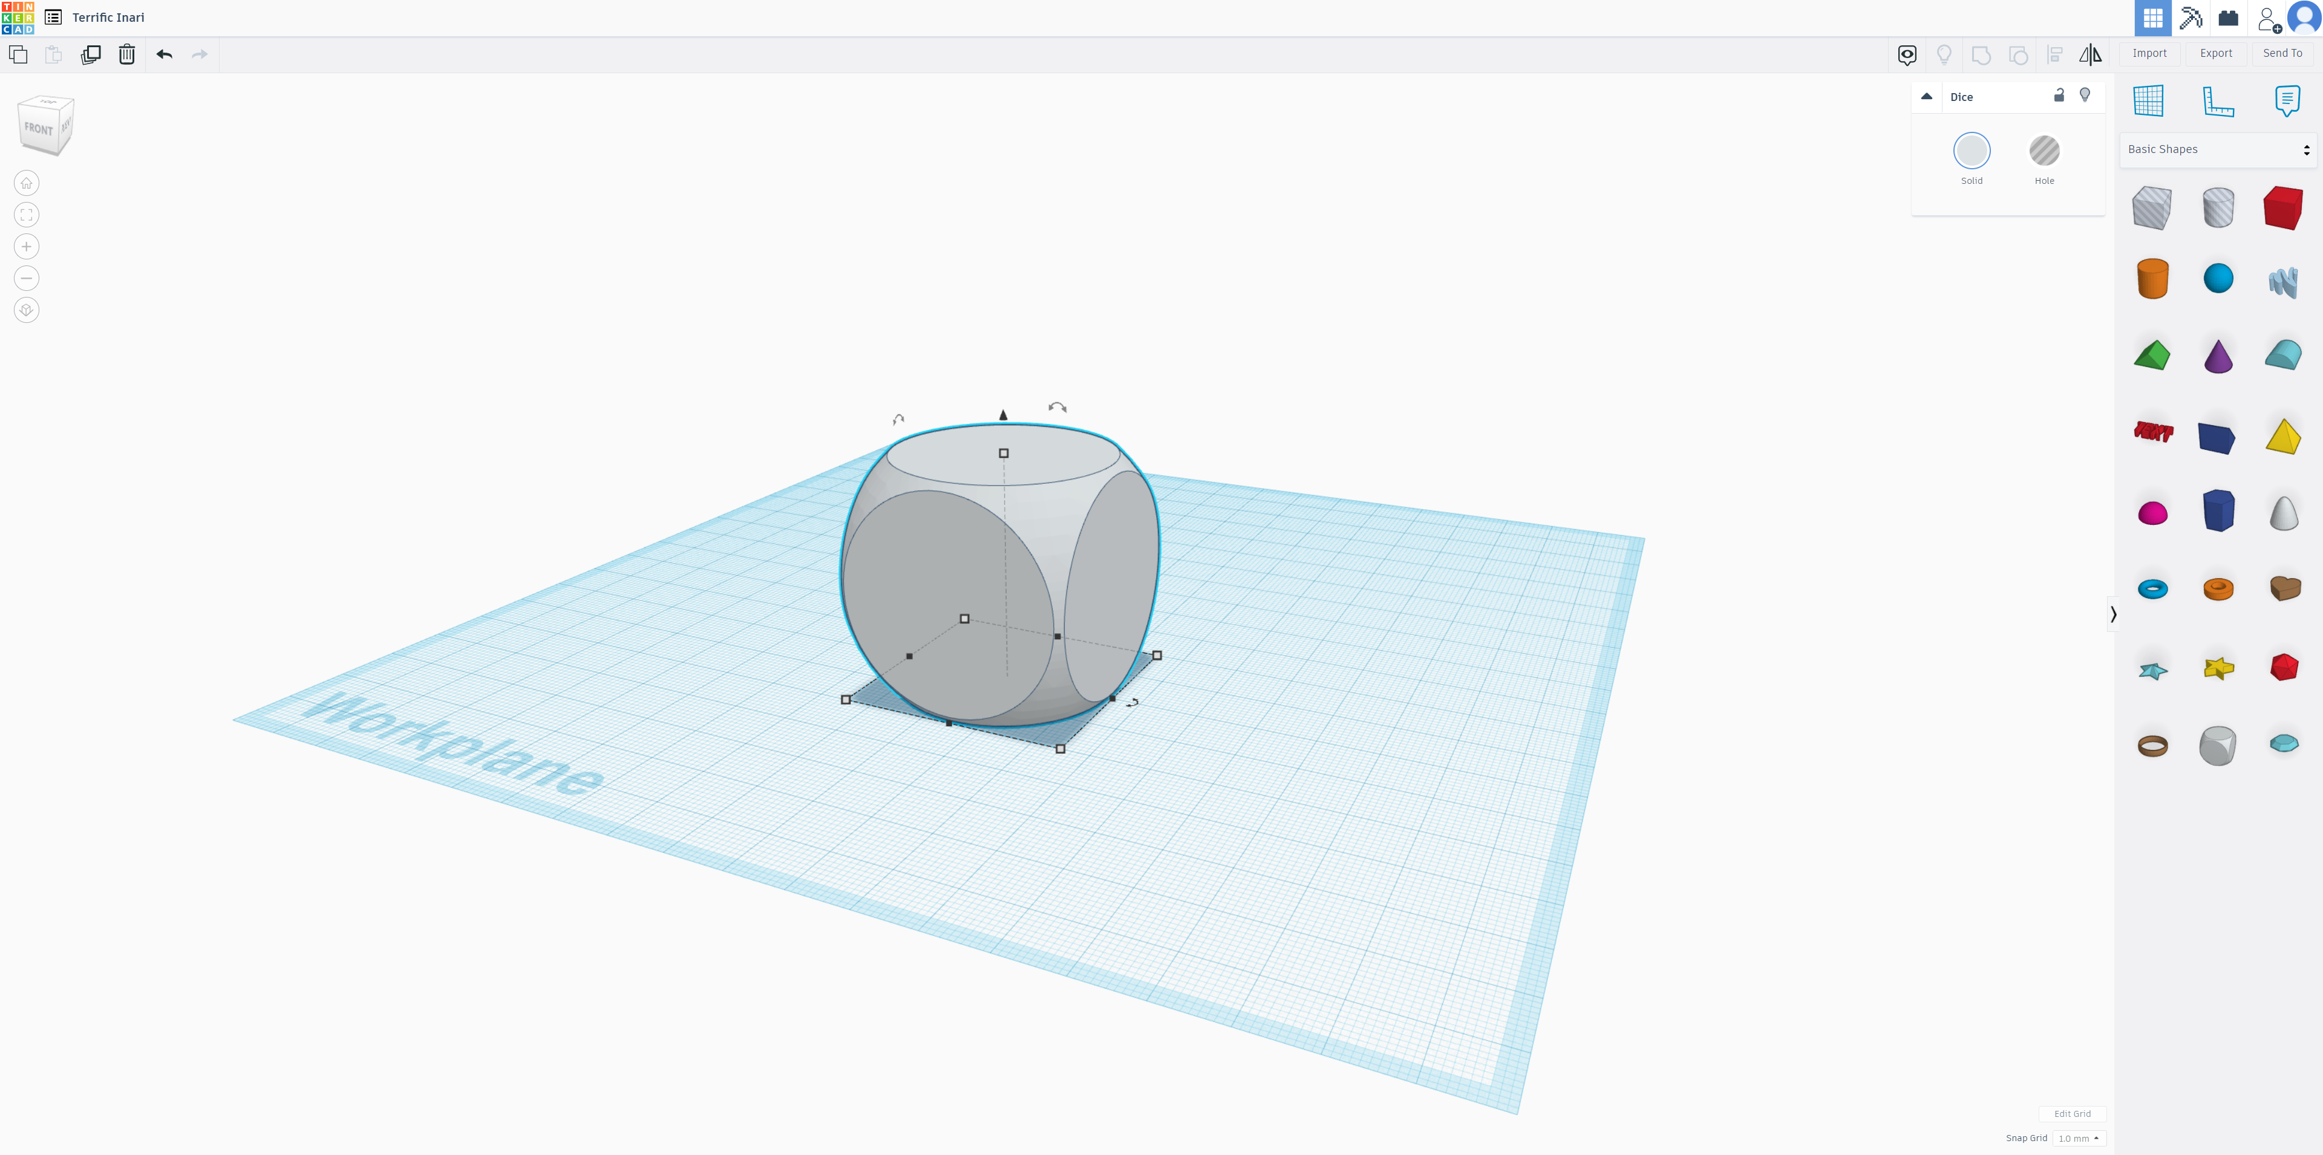The height and width of the screenshot is (1155, 2323).
Task: Click Fit all in view icon
Action: click(26, 213)
